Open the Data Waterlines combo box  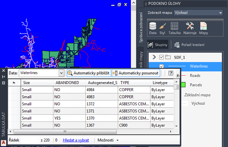(42, 73)
